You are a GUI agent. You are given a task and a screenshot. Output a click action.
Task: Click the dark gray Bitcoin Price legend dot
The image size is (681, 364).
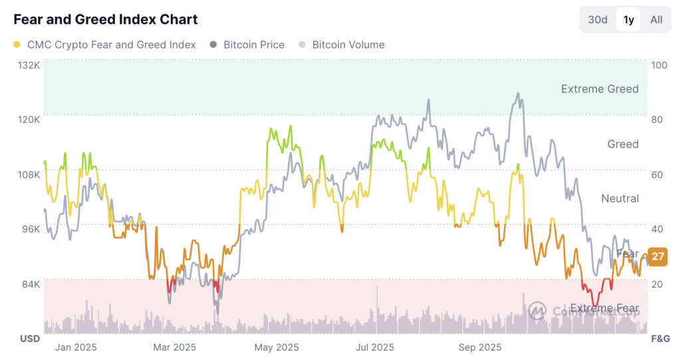(x=213, y=45)
